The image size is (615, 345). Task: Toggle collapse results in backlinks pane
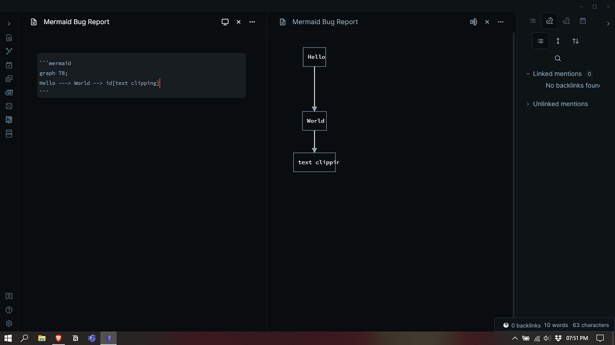pos(541,41)
